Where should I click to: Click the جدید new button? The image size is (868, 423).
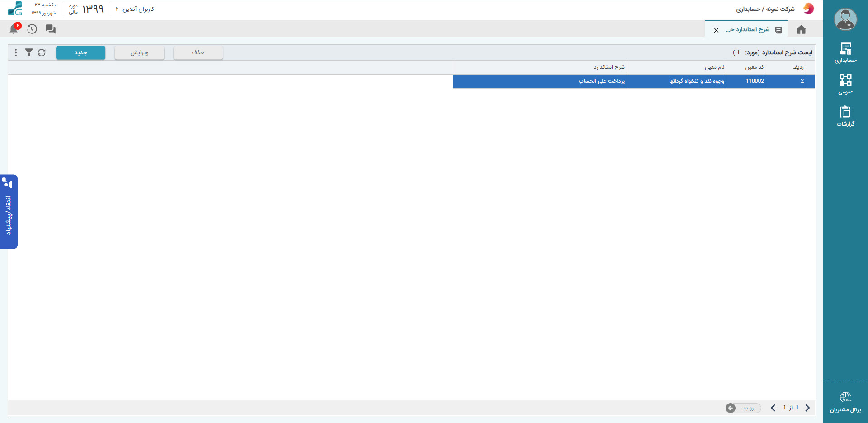pos(80,53)
